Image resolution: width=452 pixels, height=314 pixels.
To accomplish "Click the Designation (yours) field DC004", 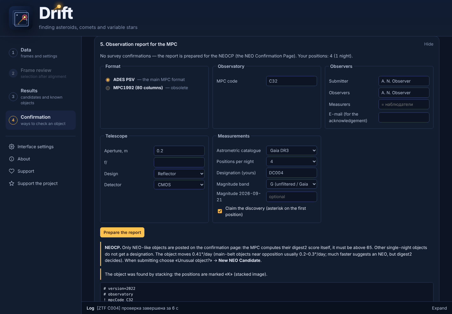I will coord(292,173).
